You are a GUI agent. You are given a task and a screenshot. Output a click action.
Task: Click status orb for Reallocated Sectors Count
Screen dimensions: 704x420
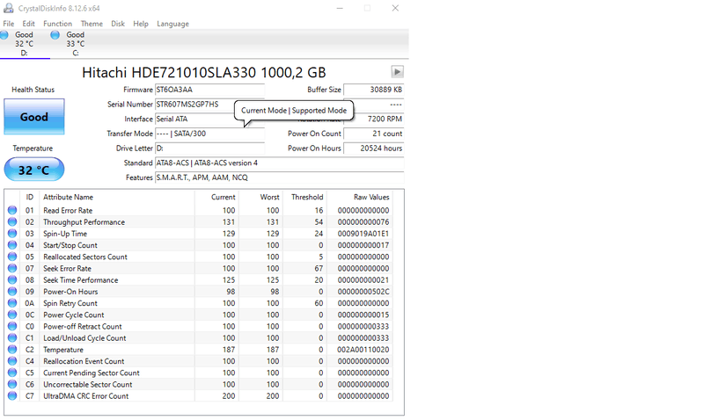pos(12,257)
